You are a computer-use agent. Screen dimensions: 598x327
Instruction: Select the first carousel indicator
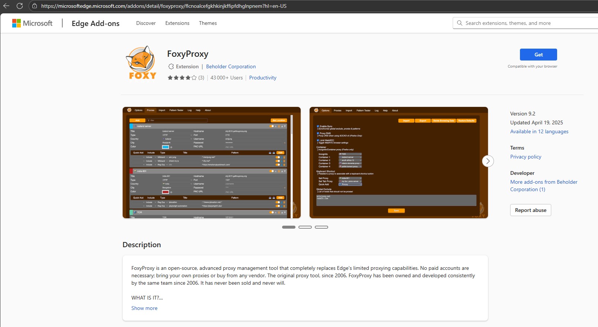pyautogui.click(x=289, y=227)
